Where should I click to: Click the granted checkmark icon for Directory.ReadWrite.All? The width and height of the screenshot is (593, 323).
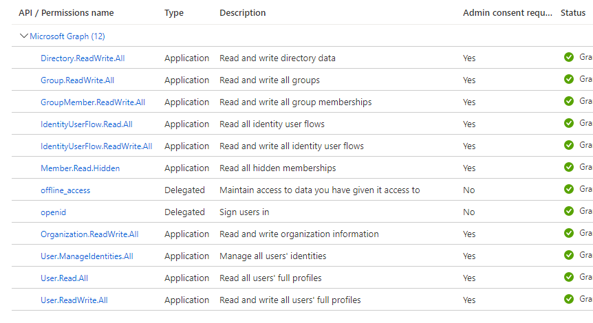pyautogui.click(x=569, y=57)
